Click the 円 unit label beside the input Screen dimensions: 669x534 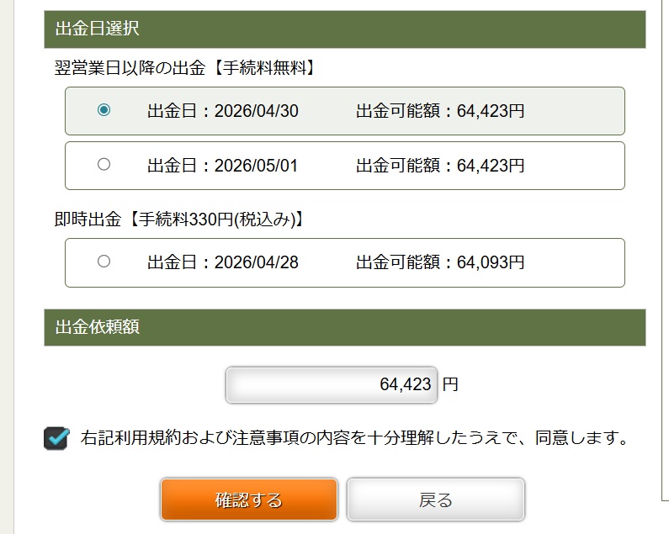450,385
